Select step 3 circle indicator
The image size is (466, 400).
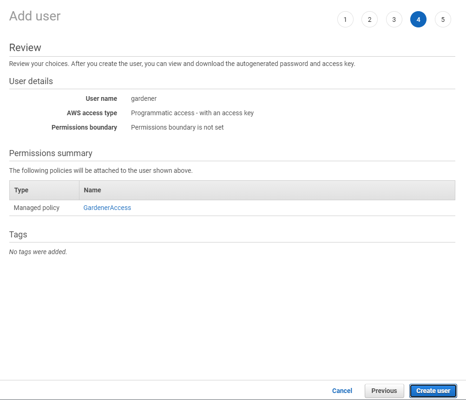[394, 20]
